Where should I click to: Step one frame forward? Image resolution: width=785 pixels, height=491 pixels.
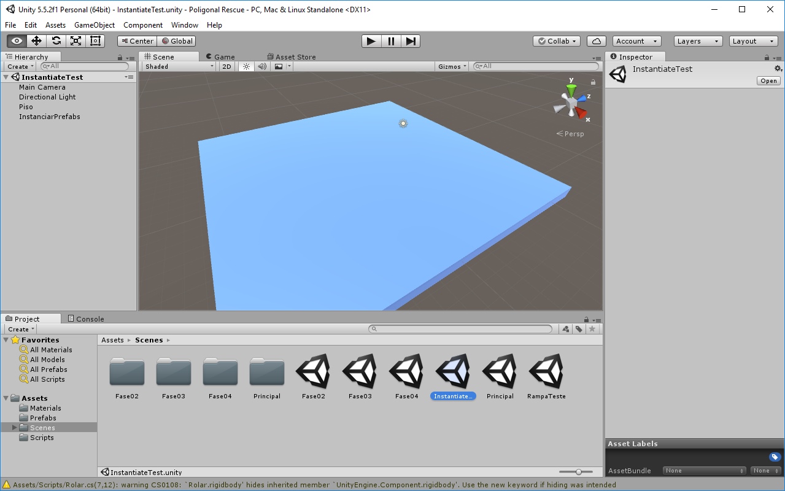[x=411, y=41]
